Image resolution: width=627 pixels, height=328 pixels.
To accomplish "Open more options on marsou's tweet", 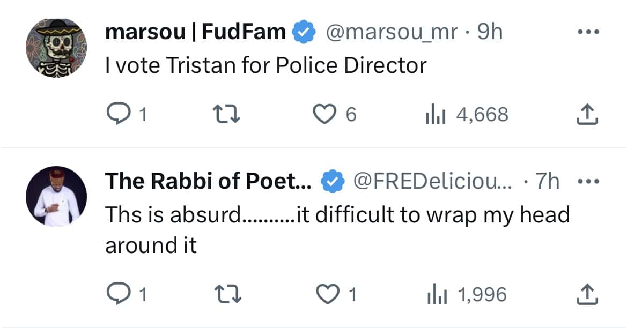I will (x=587, y=32).
